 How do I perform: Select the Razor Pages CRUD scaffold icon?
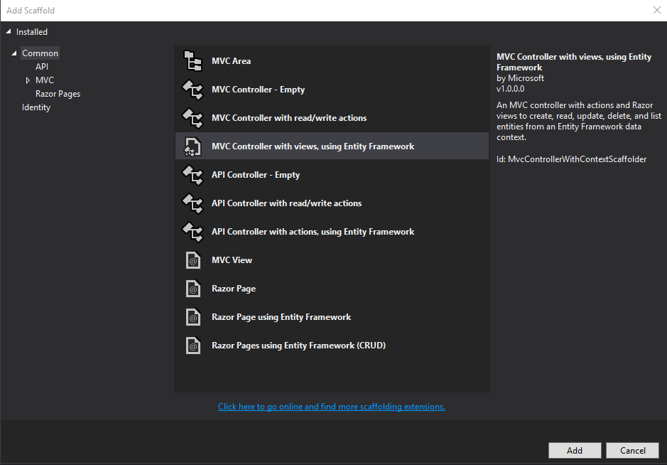[x=192, y=346]
